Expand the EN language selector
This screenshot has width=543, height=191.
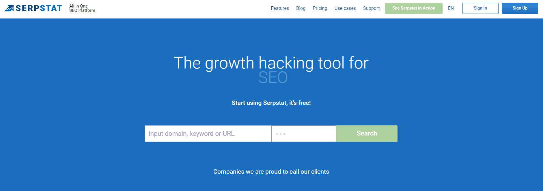[451, 8]
